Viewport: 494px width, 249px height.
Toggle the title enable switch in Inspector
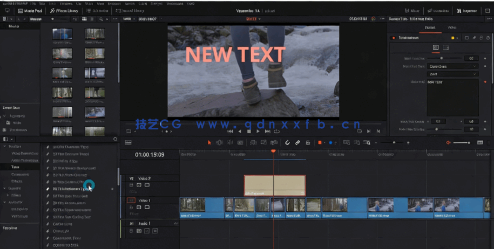coord(393,38)
